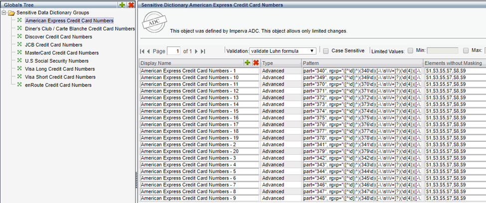Screen dimensions: 486x203
Task: Select MasterCard Credit Card Numbers tree item
Action: tap(62, 53)
